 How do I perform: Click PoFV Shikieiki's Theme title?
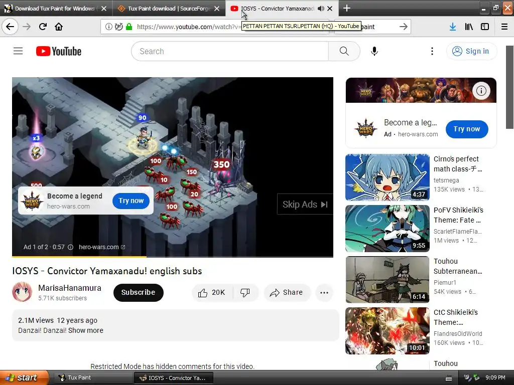[458, 215]
